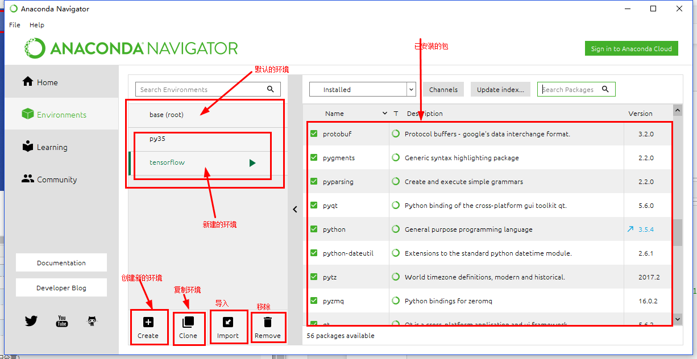Image resolution: width=697 pixels, height=359 pixels.
Task: Switch to the Home tab
Action: [x=61, y=82]
